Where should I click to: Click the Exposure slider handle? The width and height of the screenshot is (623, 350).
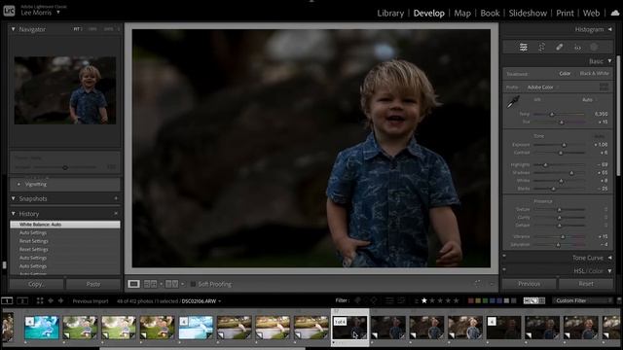(x=564, y=145)
